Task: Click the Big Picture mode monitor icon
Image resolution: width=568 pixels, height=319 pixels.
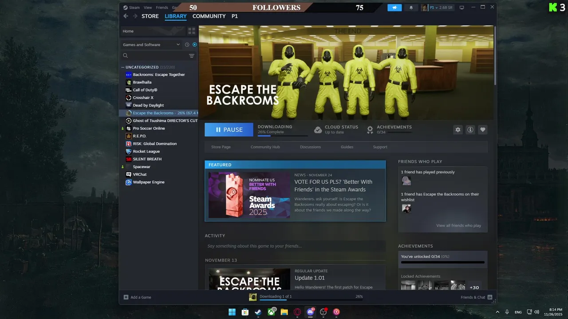Action: 461,8
